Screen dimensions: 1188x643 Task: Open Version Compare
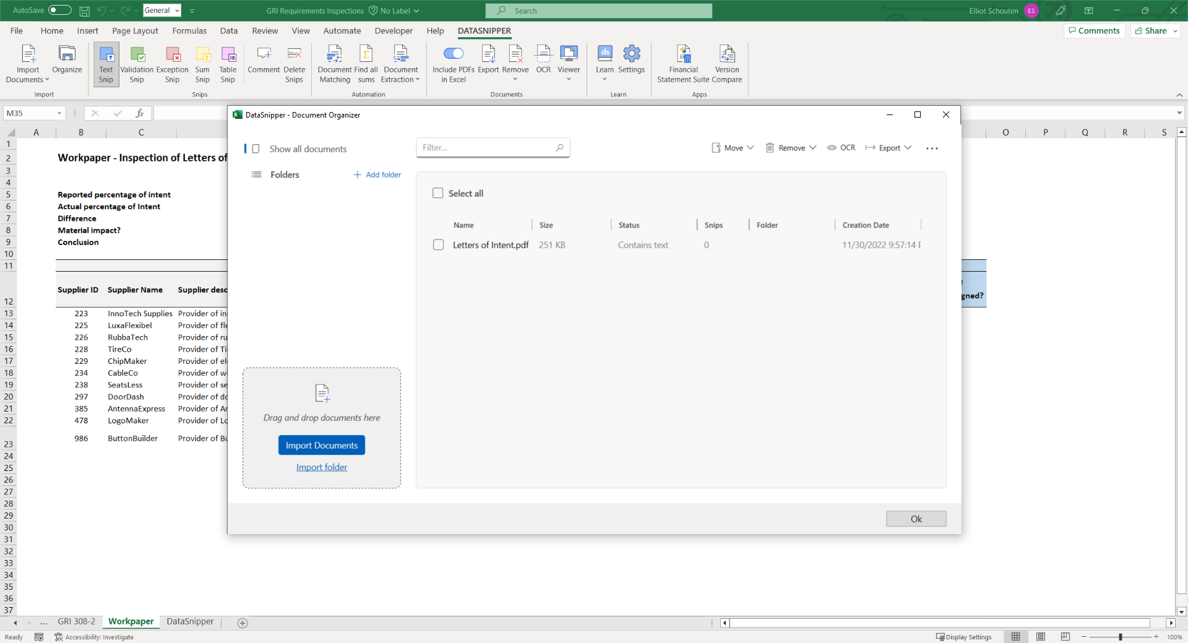click(727, 64)
